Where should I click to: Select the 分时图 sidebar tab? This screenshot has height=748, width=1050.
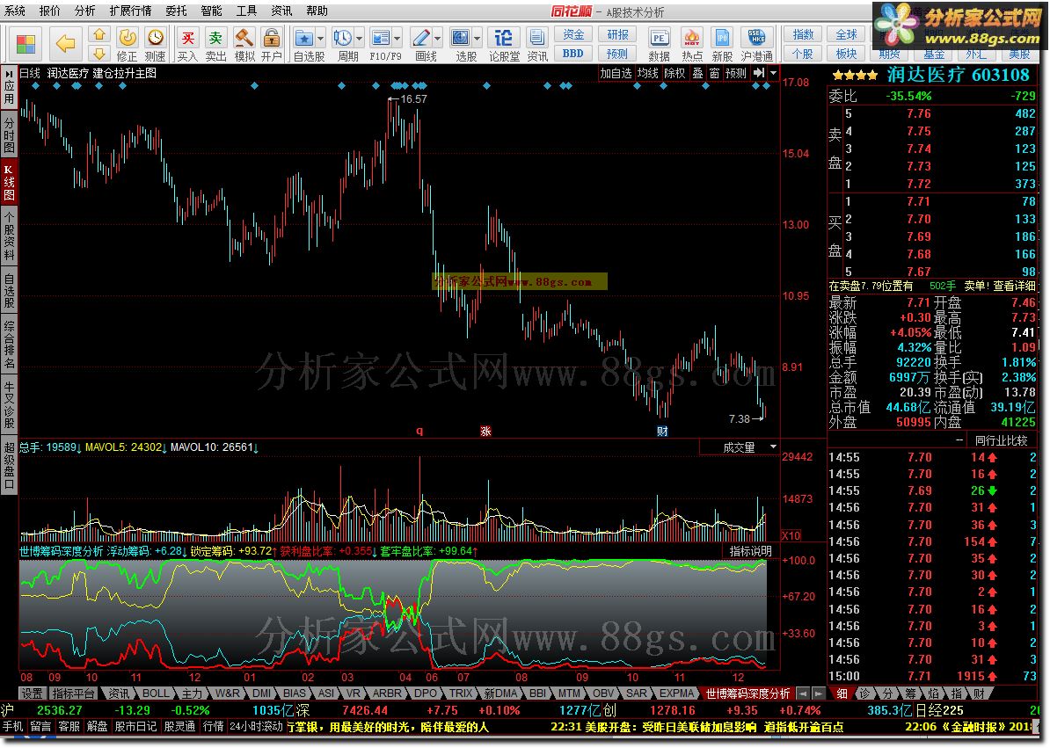tap(9, 134)
